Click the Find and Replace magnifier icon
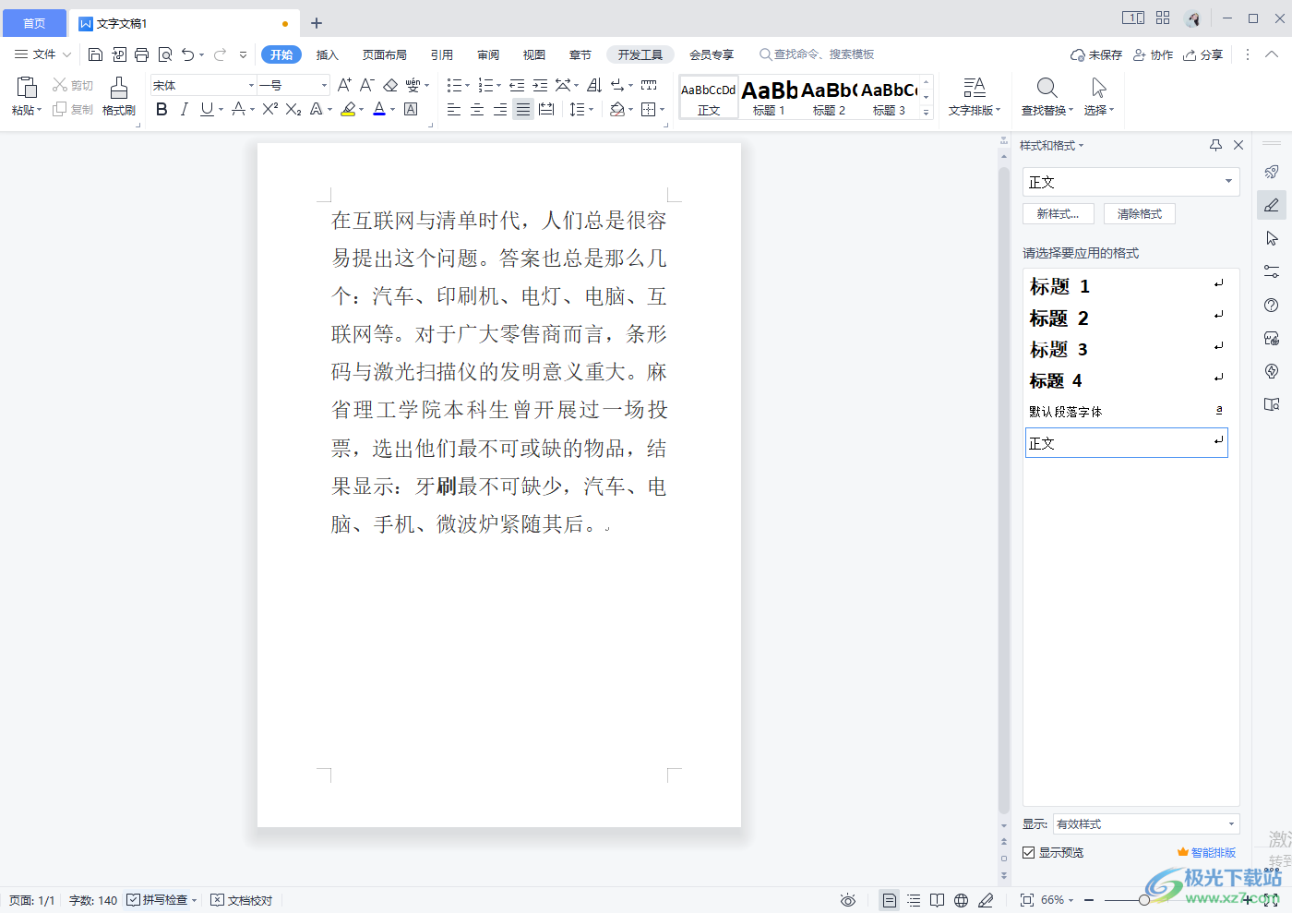 click(x=1047, y=88)
